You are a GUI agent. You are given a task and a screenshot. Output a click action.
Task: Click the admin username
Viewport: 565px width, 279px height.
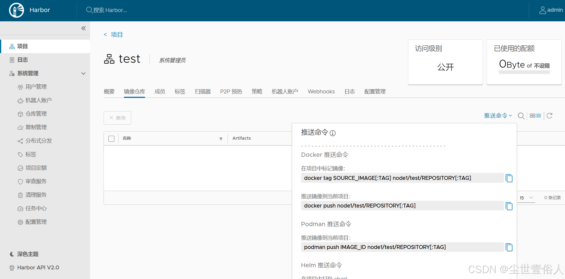(x=555, y=10)
